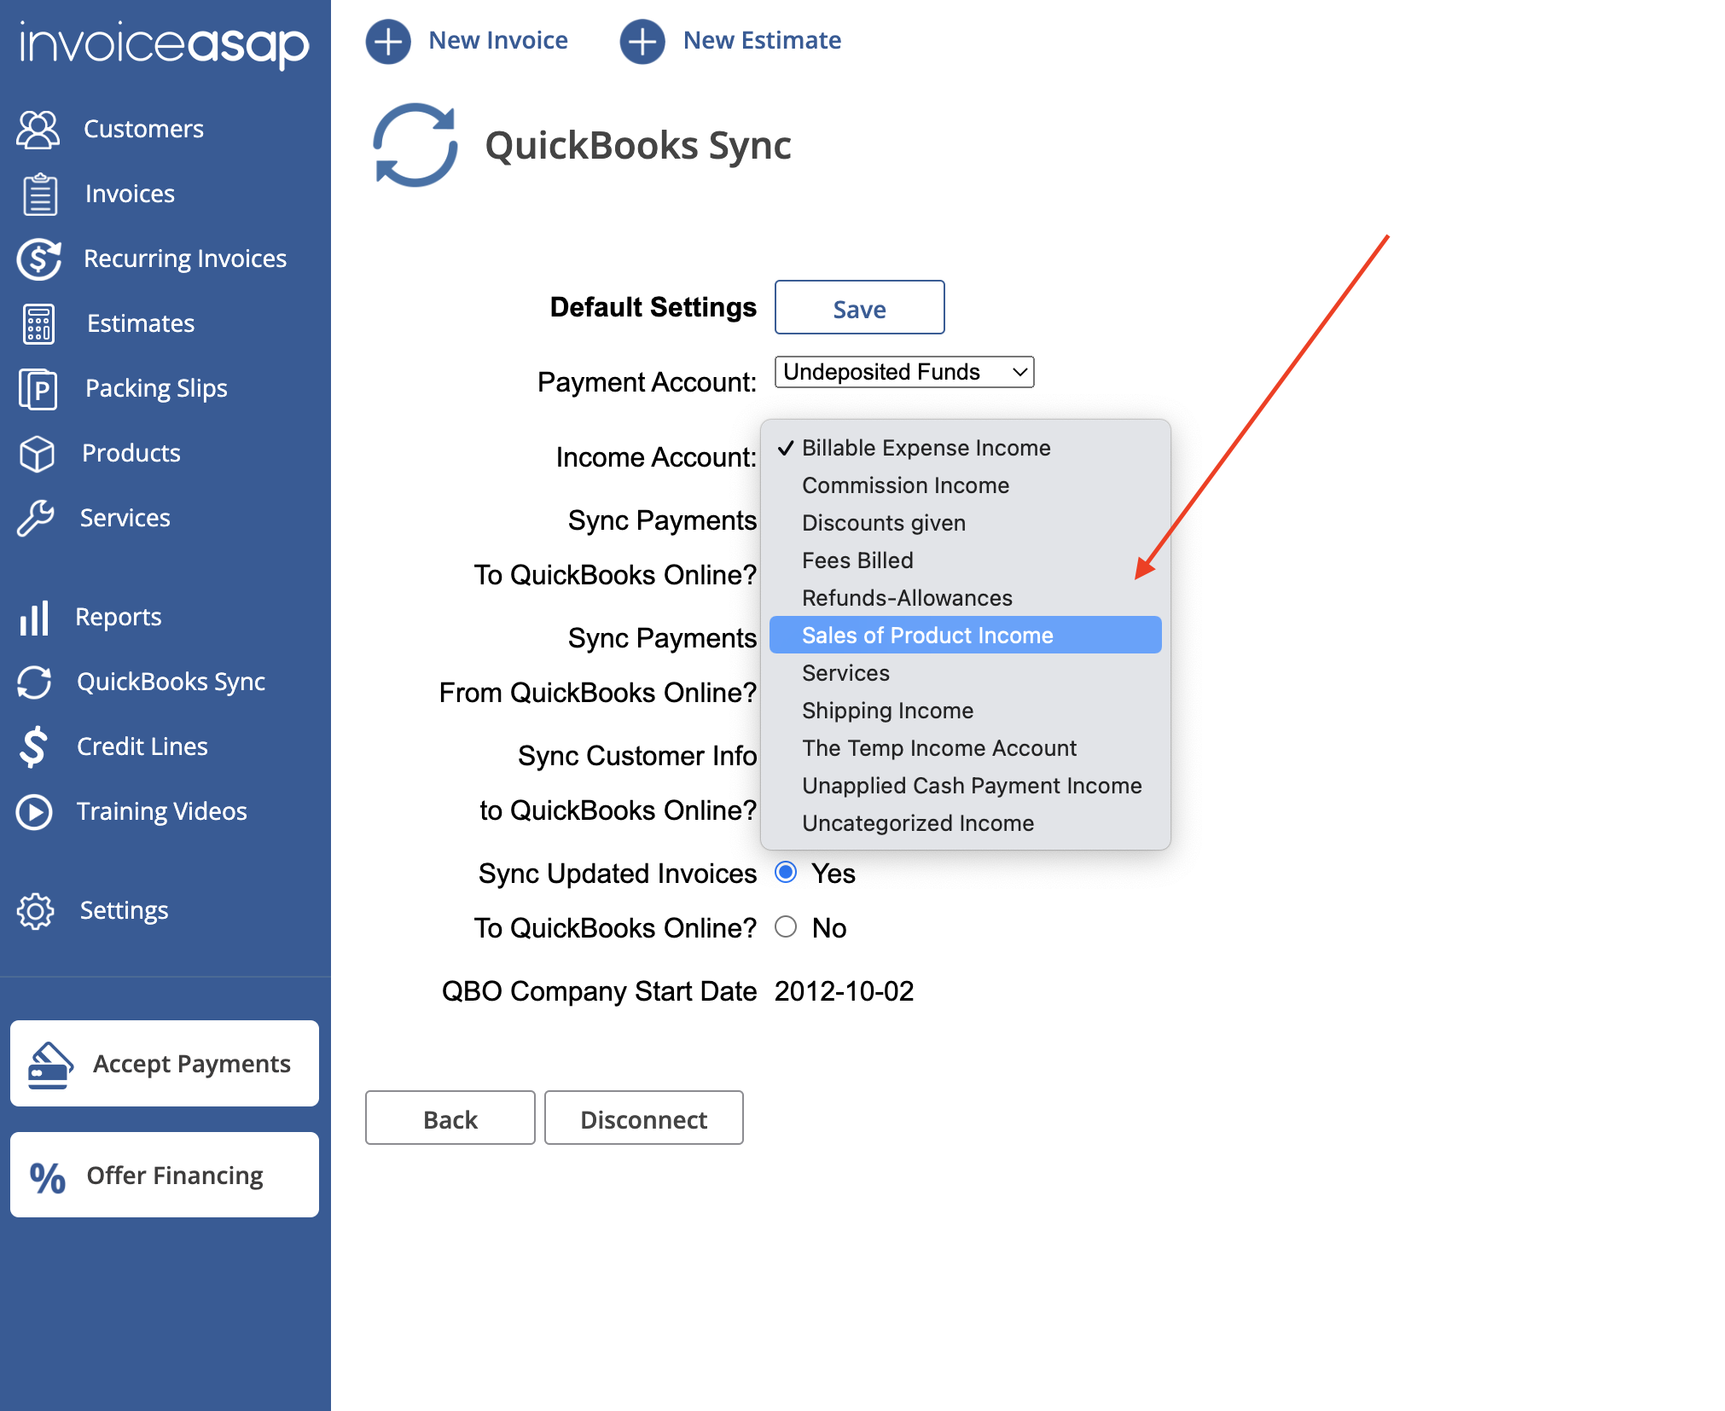Click the Accept Payments button
Screen dimensions: 1725x1411
(x=165, y=1064)
